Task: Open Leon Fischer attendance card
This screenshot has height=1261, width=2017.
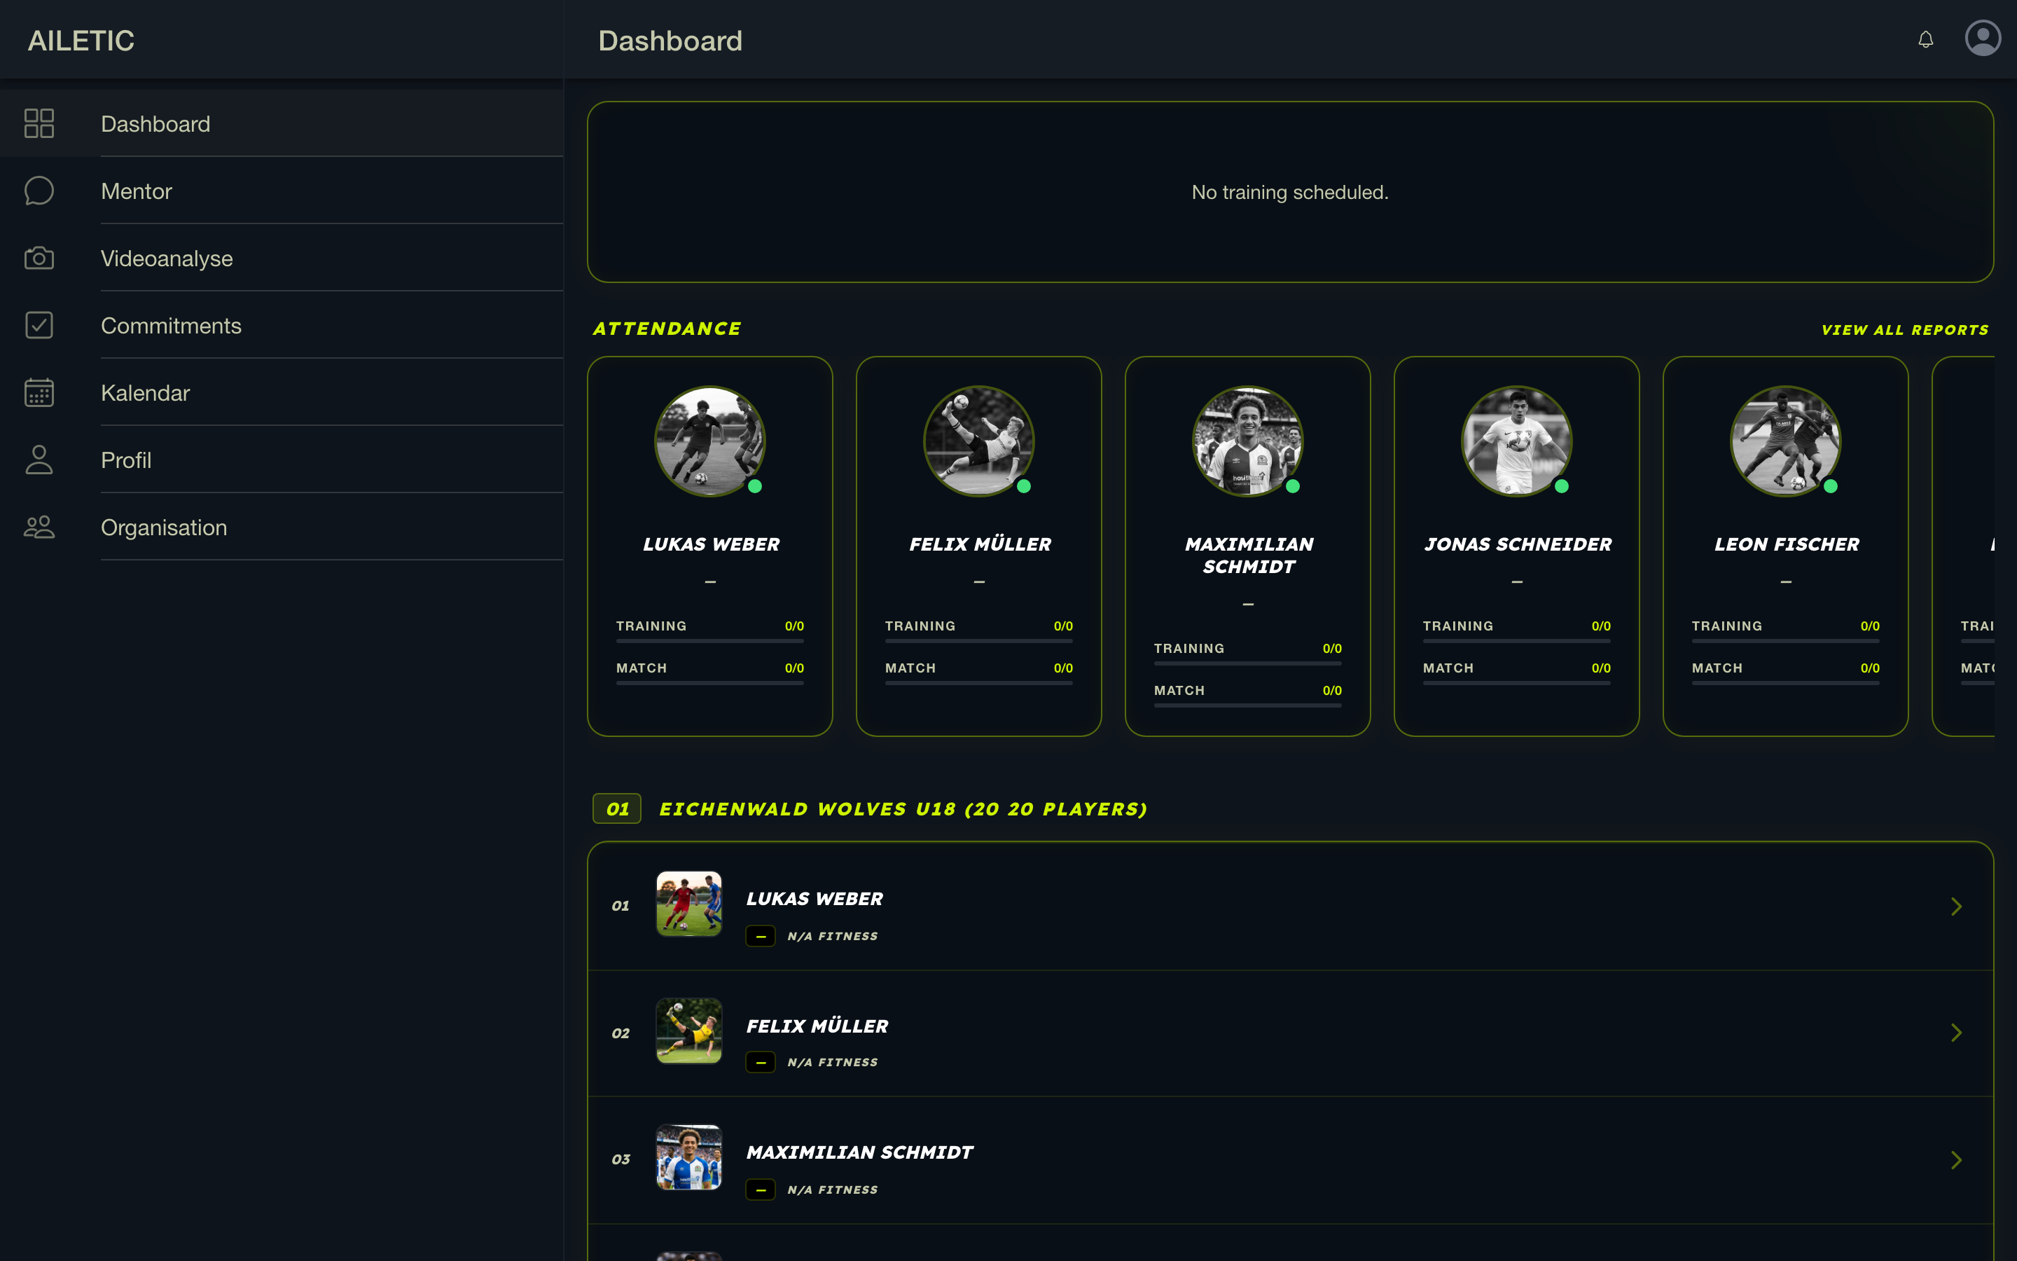Action: (1785, 546)
